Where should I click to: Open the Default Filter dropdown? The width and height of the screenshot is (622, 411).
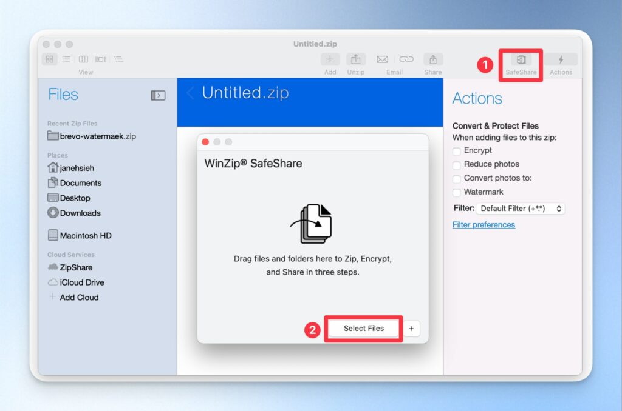coord(521,209)
